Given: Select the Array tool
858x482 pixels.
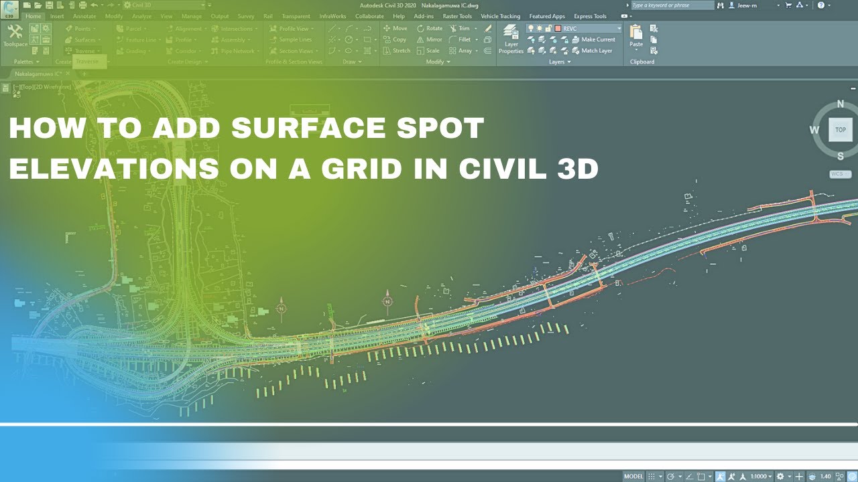Looking at the screenshot, I should 460,50.
